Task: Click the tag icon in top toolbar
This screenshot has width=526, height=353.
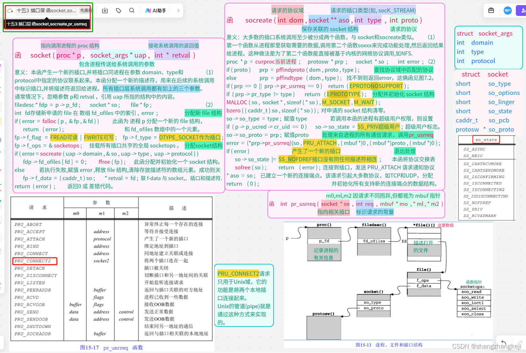Action: 118,11
